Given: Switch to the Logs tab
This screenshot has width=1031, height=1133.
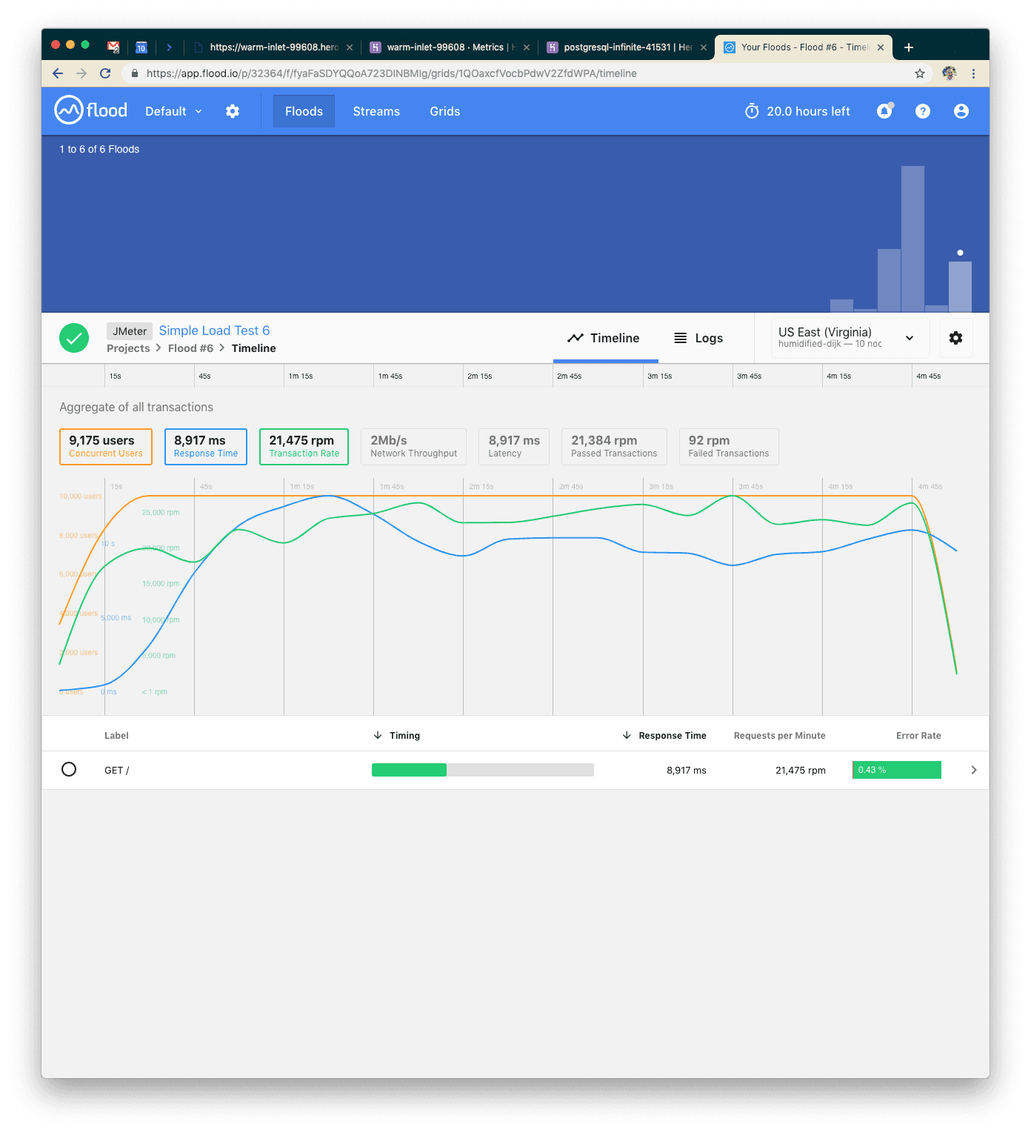Looking at the screenshot, I should pyautogui.click(x=698, y=338).
